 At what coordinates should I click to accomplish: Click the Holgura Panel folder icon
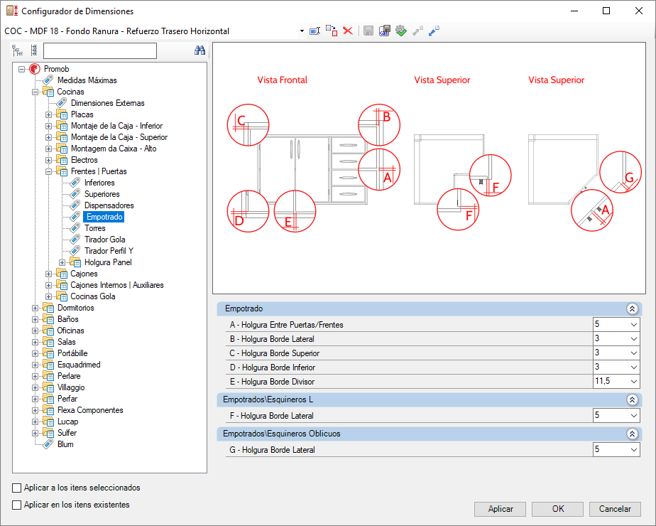coord(75,262)
